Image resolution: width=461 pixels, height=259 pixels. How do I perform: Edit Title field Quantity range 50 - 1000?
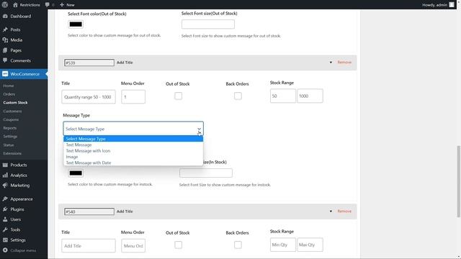(x=89, y=97)
